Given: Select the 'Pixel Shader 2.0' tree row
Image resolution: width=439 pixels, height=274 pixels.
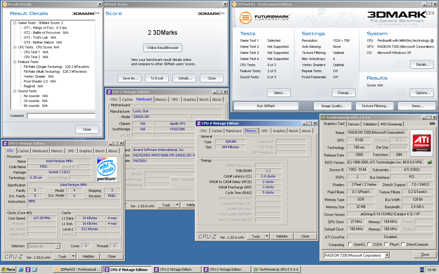Looking at the screenshot, I should pos(40,81).
